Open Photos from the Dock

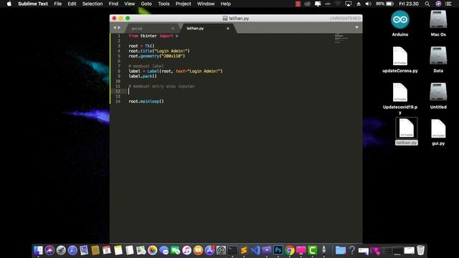coord(153,250)
